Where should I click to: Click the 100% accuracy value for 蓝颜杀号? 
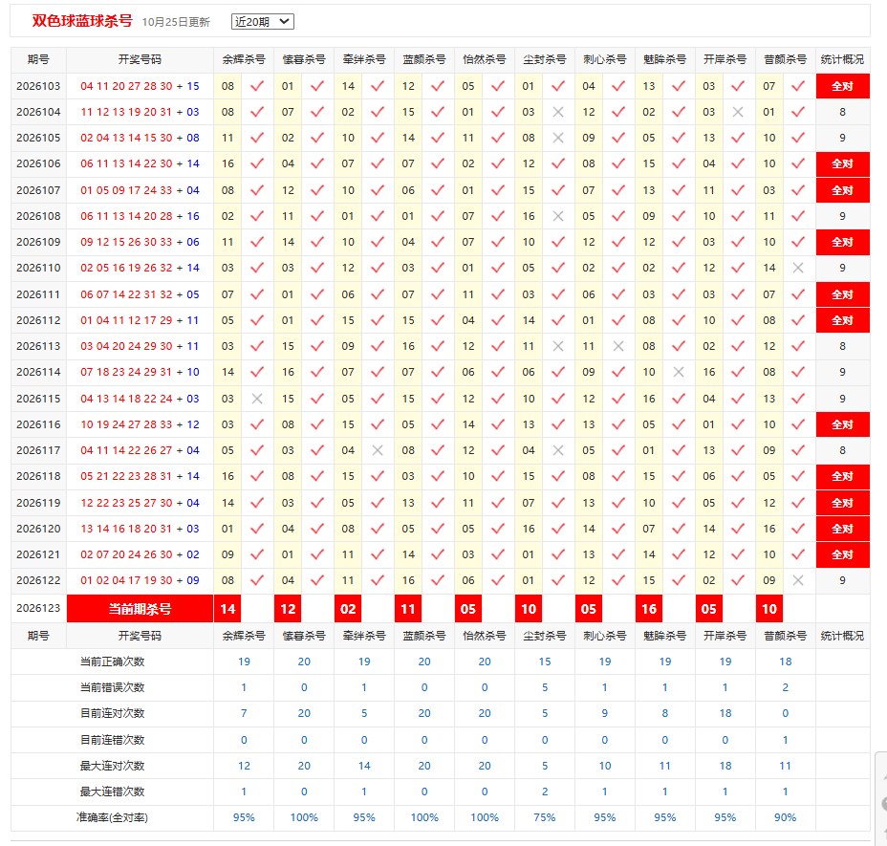pos(424,817)
